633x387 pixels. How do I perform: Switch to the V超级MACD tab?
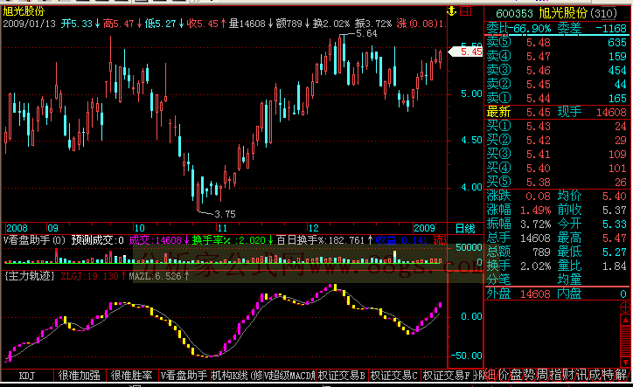click(289, 376)
